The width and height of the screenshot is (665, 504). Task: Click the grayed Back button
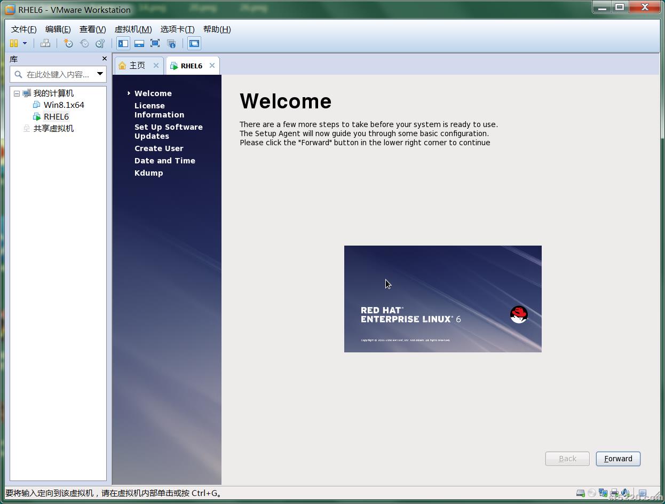(x=567, y=459)
